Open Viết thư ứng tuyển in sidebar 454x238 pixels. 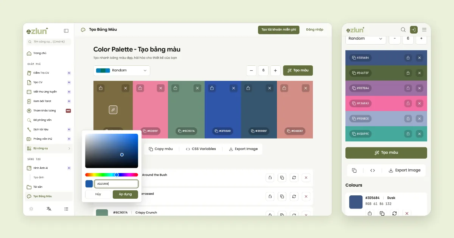tap(48, 92)
